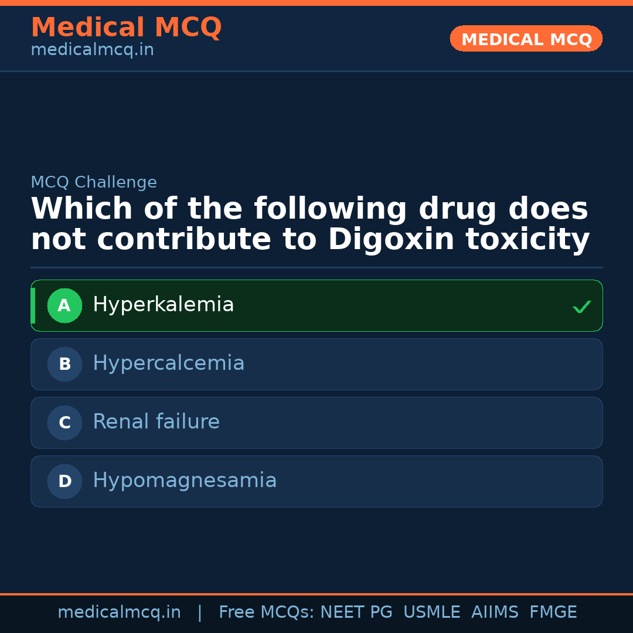Click AIIMS in the footer
Viewport: 633px width, 633px height.
(495, 612)
